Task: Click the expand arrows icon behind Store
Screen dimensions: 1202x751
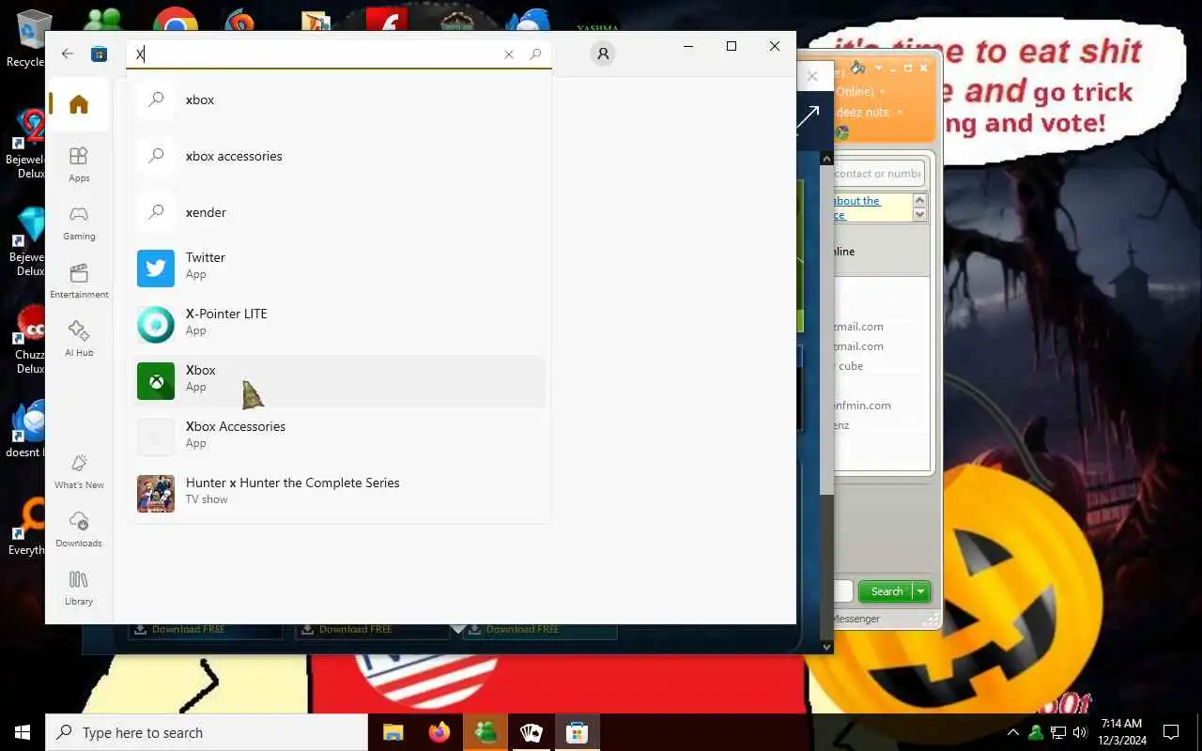Action: 808,118
